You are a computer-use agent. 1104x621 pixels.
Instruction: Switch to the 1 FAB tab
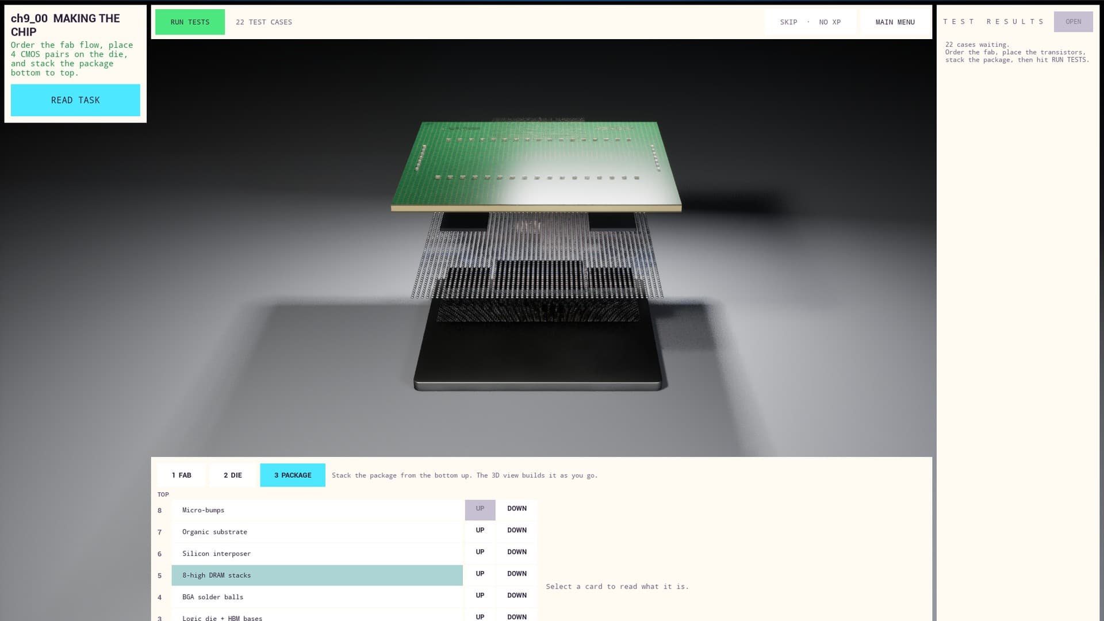pyautogui.click(x=181, y=475)
